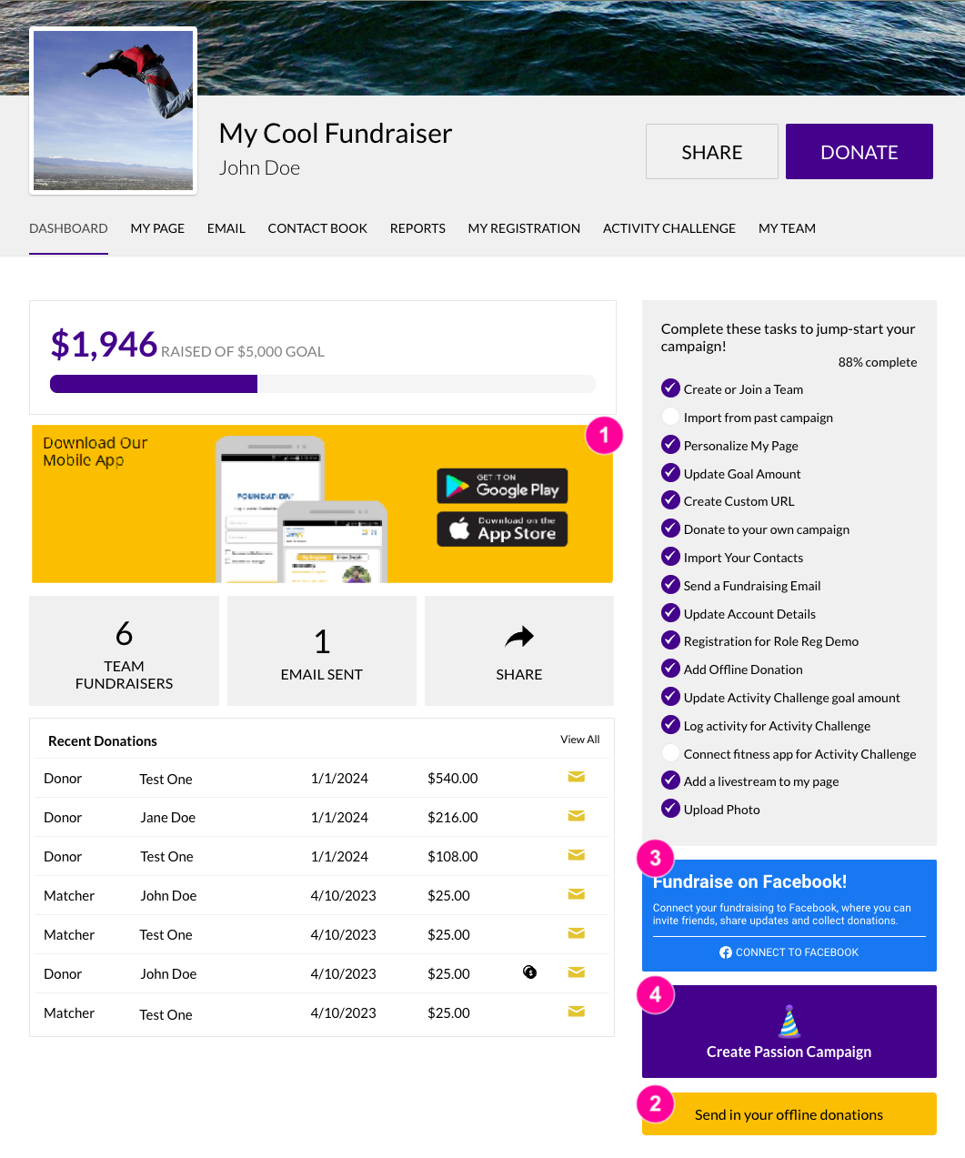Click the envelope icon beside Jane Doe's donation
965x1158 pixels.
pos(576,816)
